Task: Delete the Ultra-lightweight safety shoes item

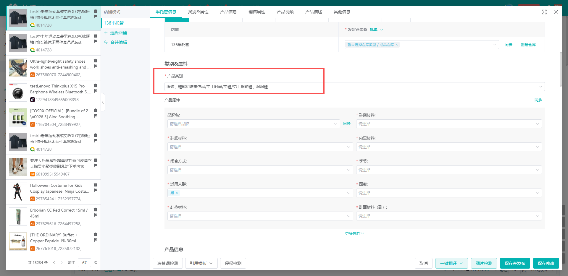Action: point(96,61)
